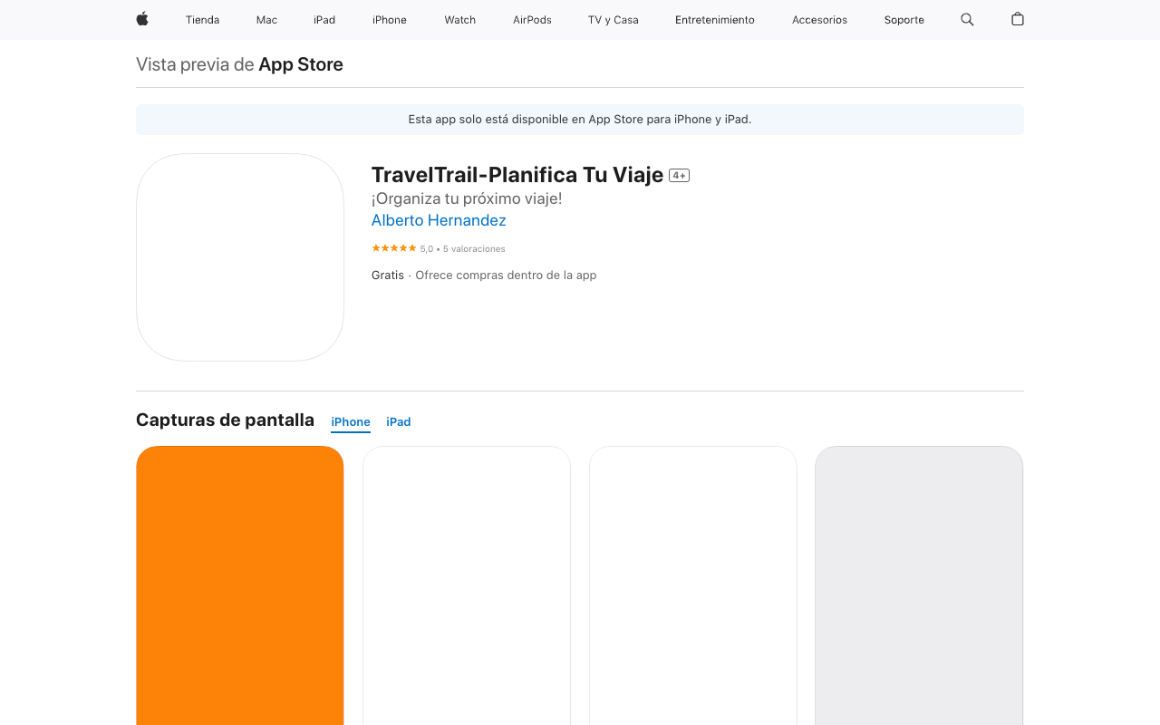Go to Mac in navigation bar
Viewport: 1160px width, 725px height.
pyautogui.click(x=266, y=20)
